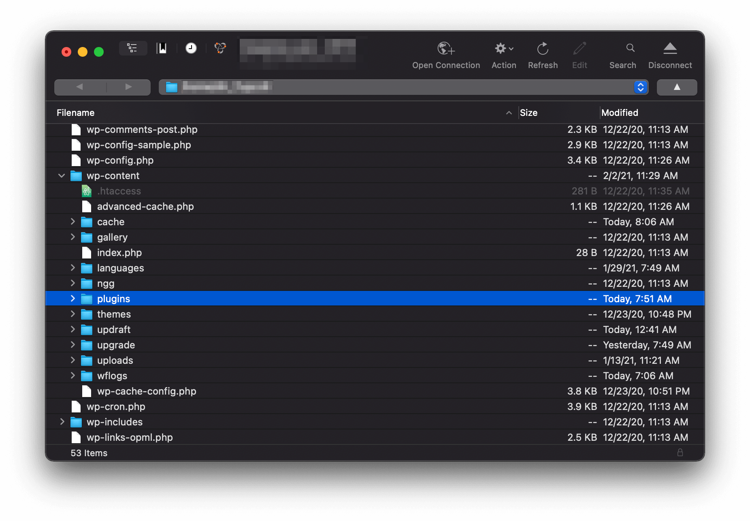The height and width of the screenshot is (521, 750).
Task: Expand the cache folder
Action: [73, 222]
